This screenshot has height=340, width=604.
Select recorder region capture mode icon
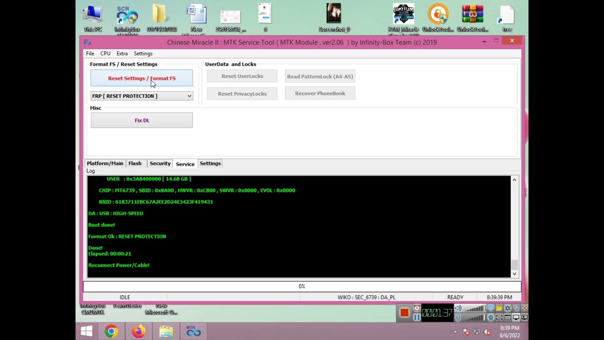coord(499,317)
